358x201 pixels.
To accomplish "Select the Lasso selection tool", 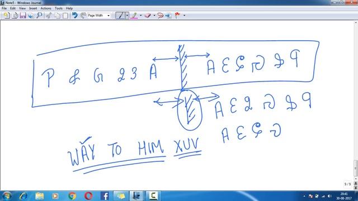I will point(161,16).
